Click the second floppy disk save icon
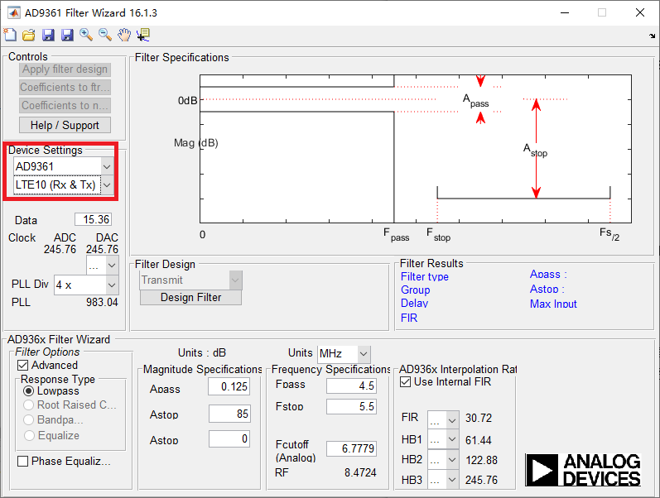 pos(66,35)
